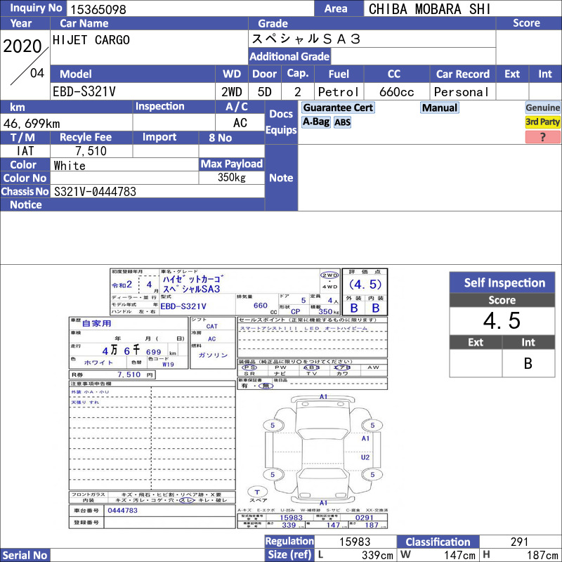This screenshot has width=562, height=562.
Task: Click the Self Inspection score 4.5
Action: click(x=502, y=320)
